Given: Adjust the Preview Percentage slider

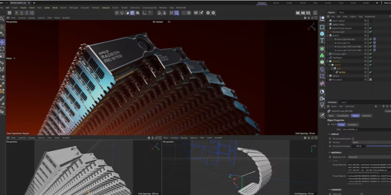Looking at the screenshot, I should [378, 146].
